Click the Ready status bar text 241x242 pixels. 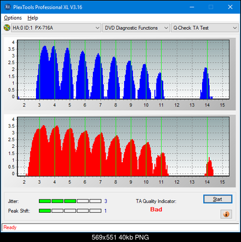click(x=10, y=228)
